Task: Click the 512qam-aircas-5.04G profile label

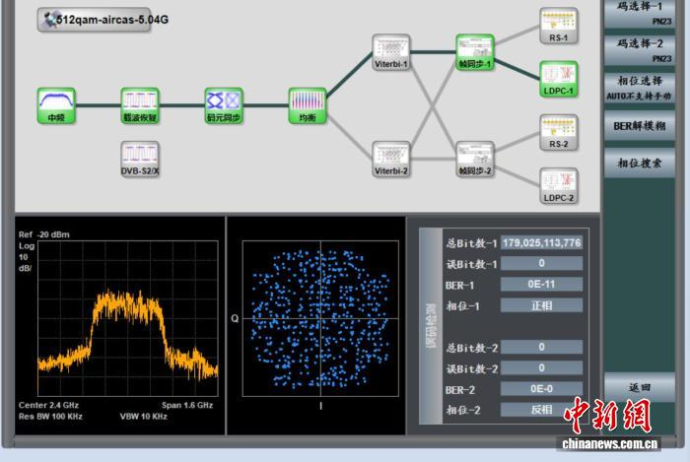Action: coord(93,19)
